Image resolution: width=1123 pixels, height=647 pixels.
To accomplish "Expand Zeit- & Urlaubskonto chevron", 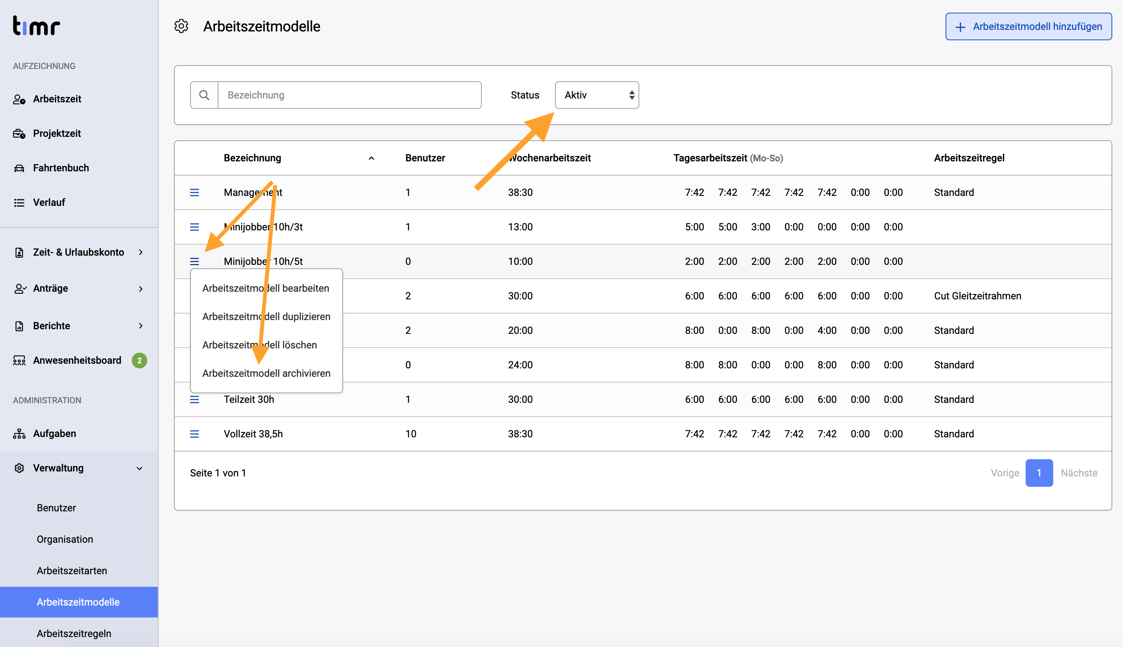I will [x=141, y=253].
